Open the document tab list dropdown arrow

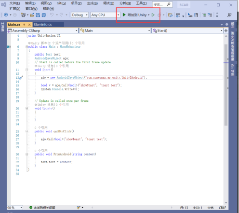(x=222, y=25)
